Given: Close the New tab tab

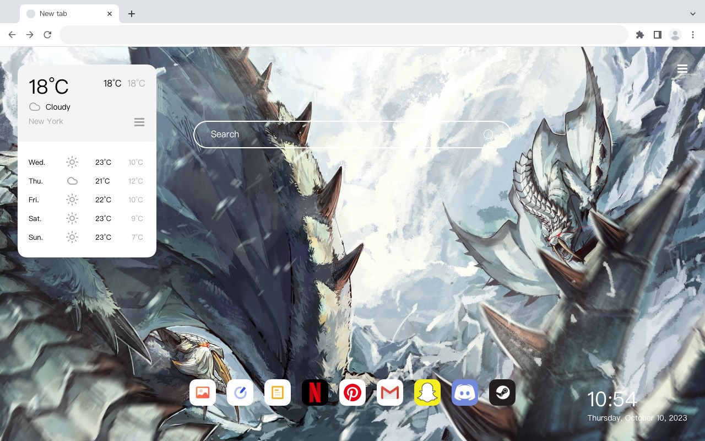Looking at the screenshot, I should (110, 14).
